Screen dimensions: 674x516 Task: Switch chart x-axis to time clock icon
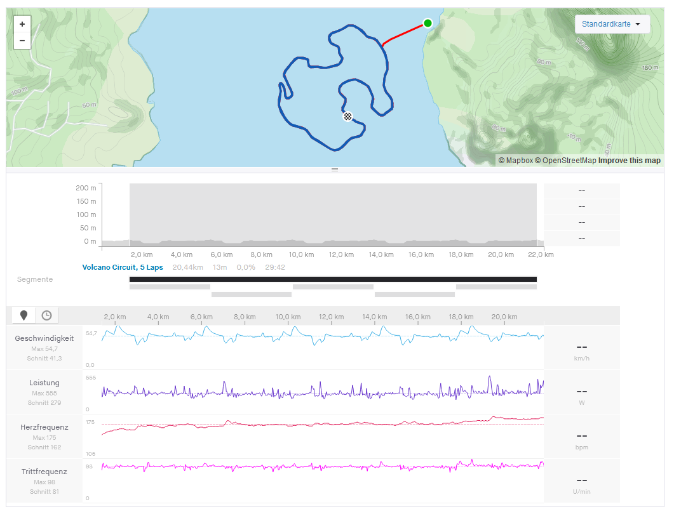coord(46,315)
